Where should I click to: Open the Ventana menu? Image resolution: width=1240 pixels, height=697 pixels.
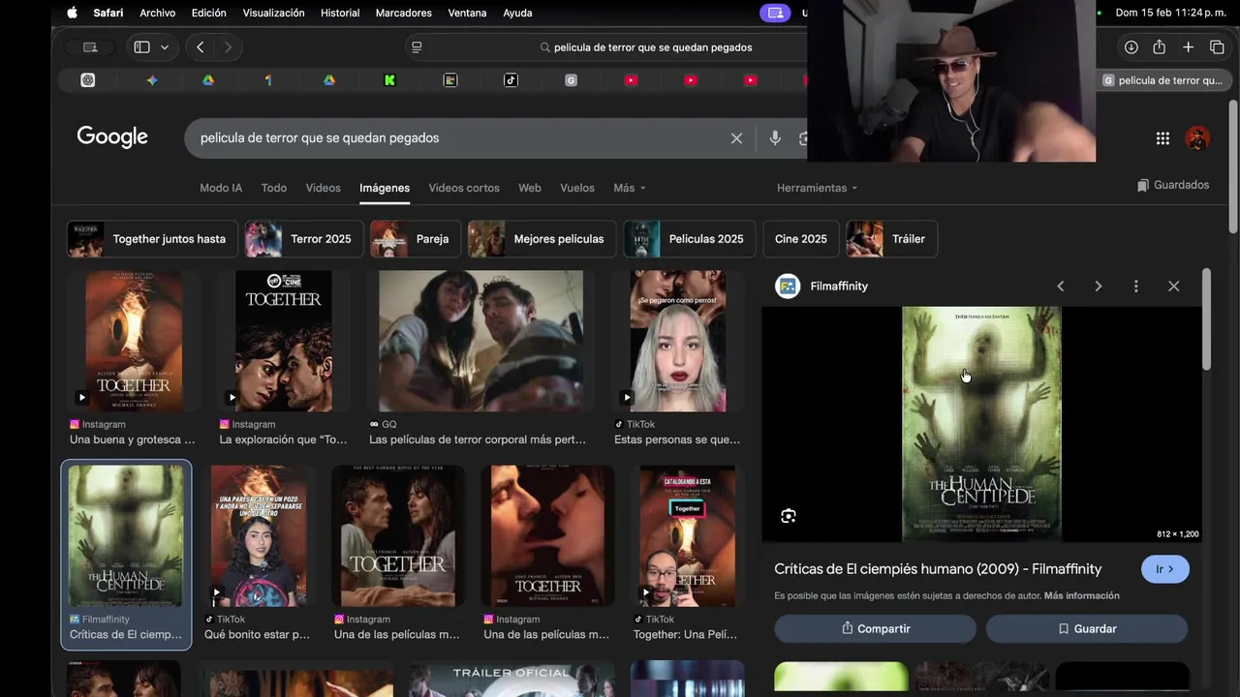tap(468, 13)
